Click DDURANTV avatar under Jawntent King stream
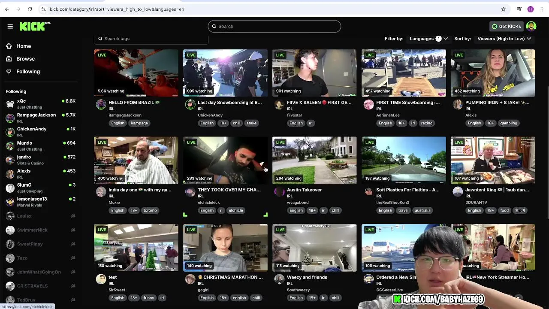Viewport: 549px width, 309px height. [x=458, y=192]
